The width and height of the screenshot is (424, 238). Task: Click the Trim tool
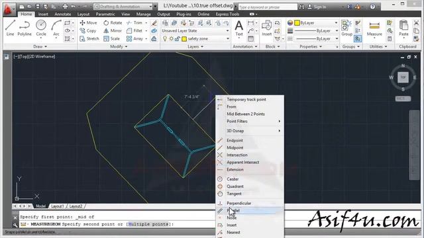(134, 23)
